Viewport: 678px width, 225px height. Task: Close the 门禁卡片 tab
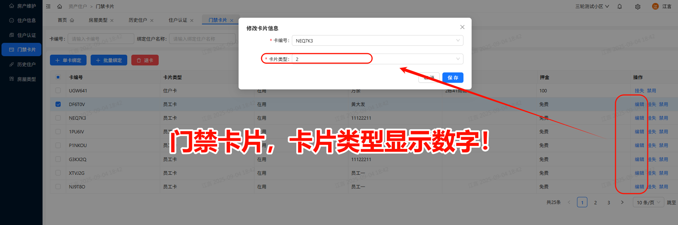click(x=232, y=20)
